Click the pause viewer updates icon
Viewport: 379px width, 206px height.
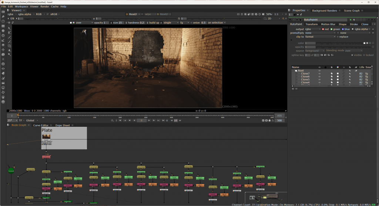(x=263, y=14)
